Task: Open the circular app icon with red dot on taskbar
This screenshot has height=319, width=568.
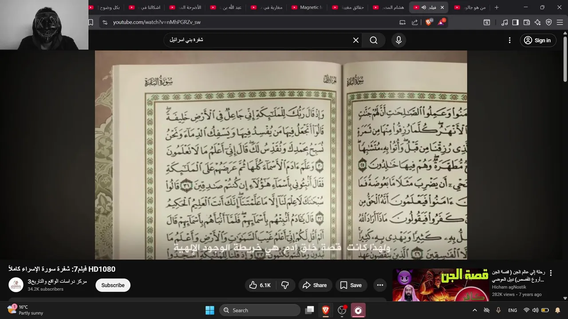Action: 342,310
